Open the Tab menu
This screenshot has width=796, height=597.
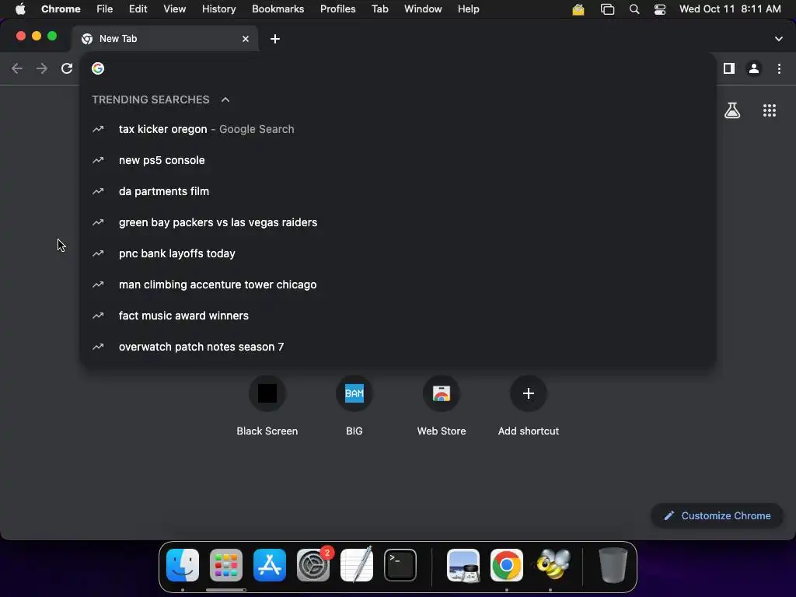(379, 9)
